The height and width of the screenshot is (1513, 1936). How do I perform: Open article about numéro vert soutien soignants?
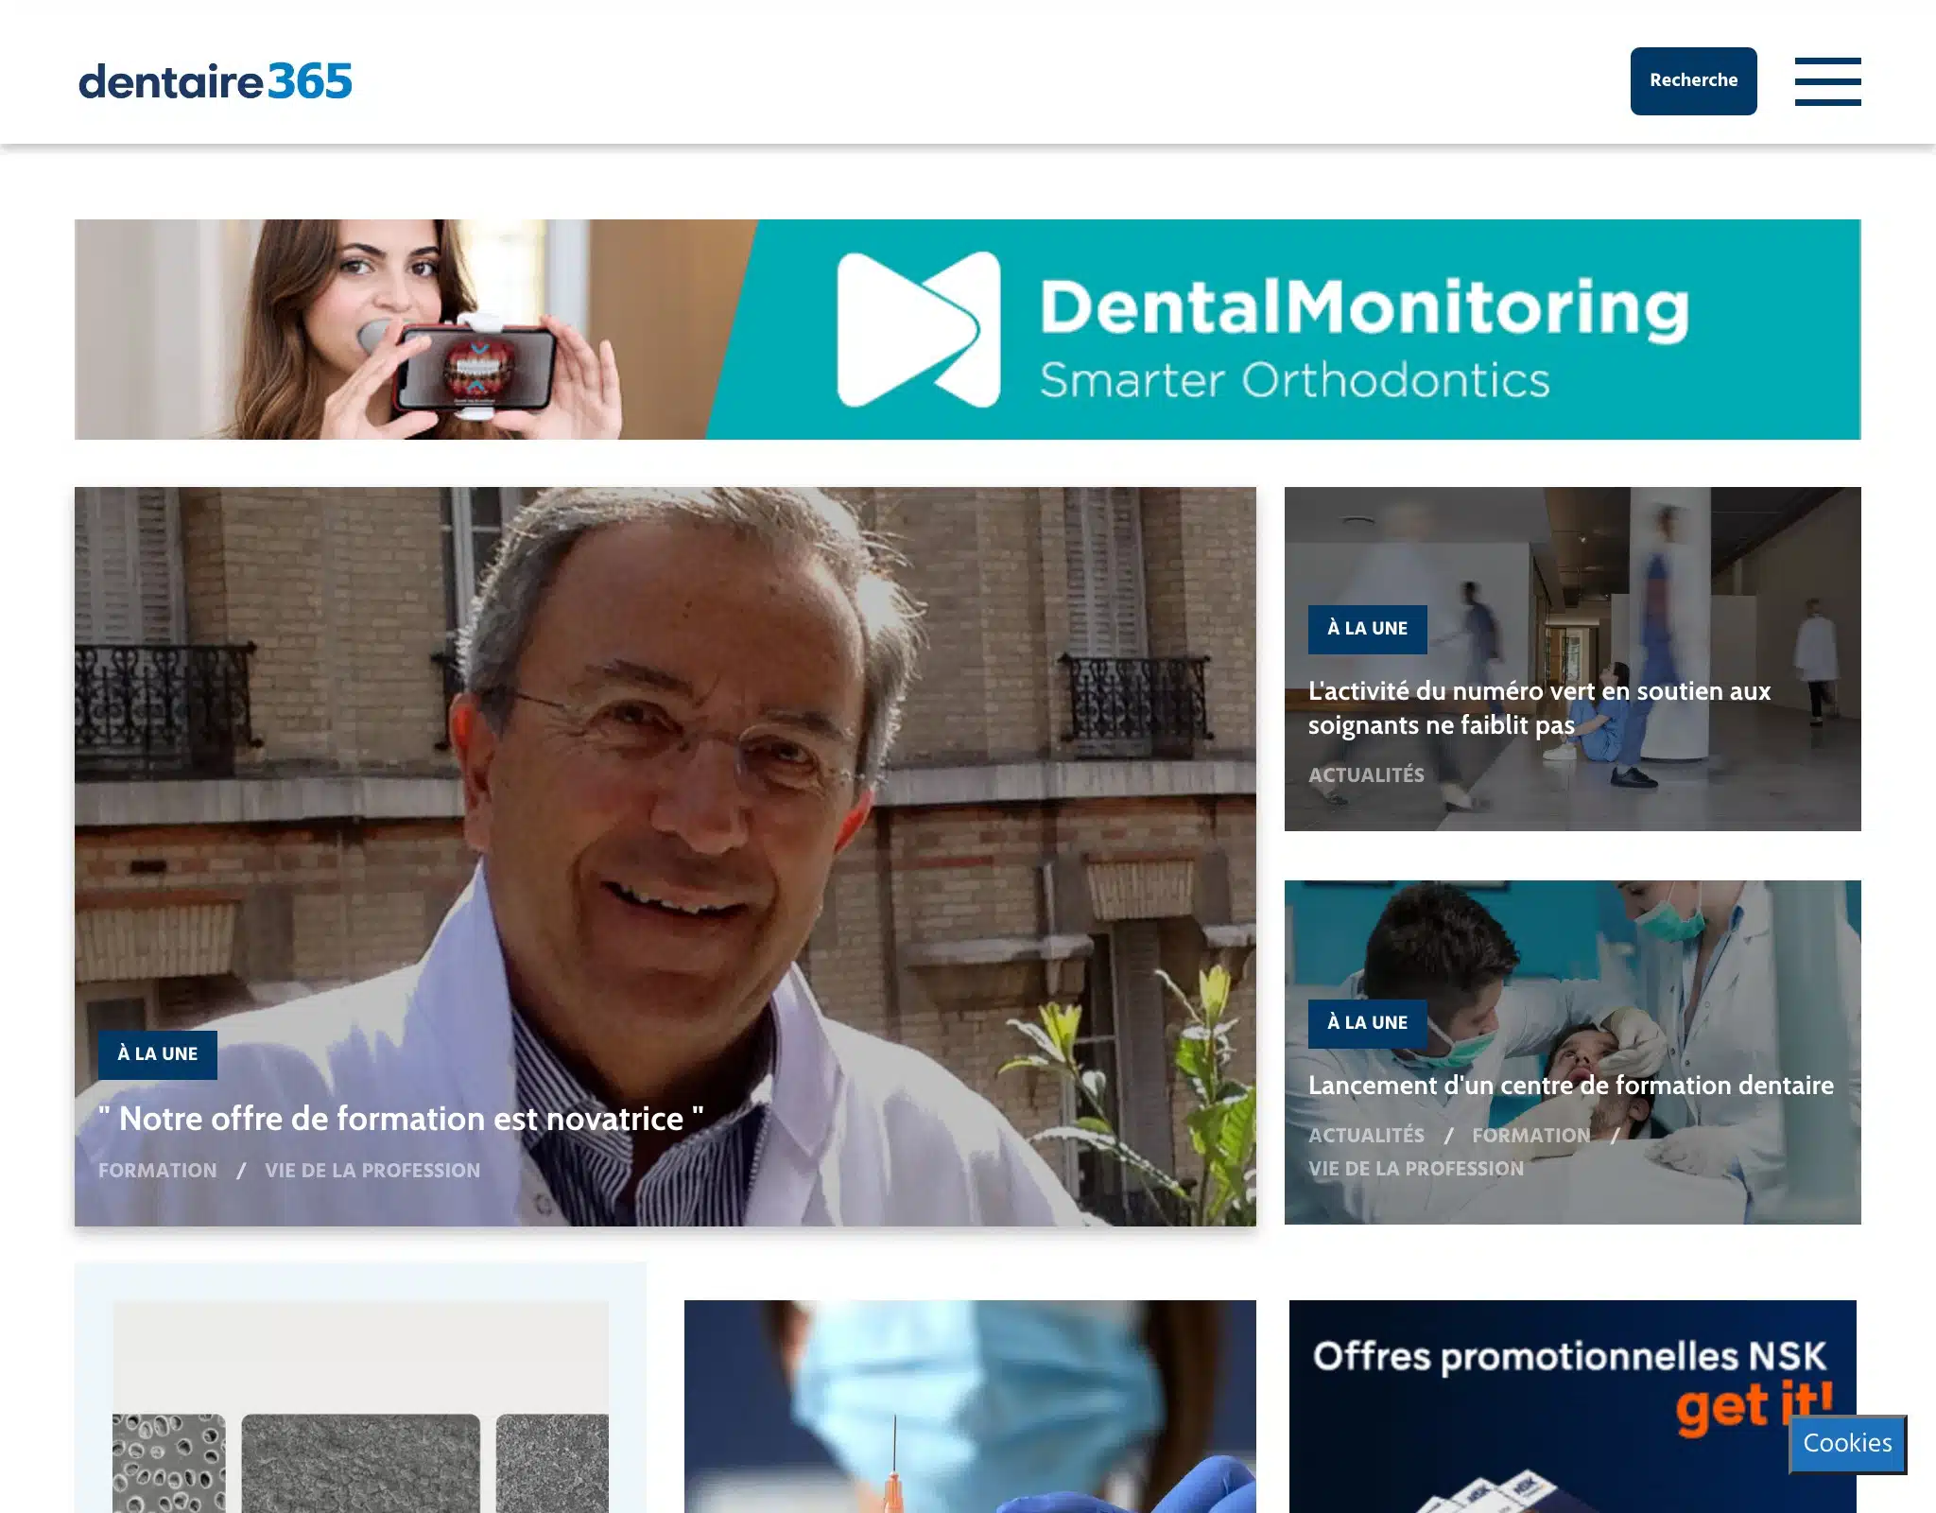(x=1539, y=708)
